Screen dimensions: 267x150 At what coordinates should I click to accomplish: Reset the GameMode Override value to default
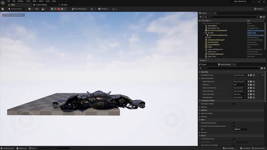click(x=263, y=75)
